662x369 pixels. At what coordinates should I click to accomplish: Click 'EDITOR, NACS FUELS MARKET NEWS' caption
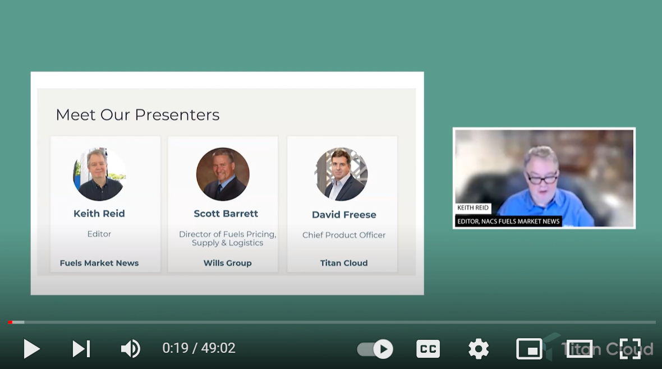pos(508,221)
